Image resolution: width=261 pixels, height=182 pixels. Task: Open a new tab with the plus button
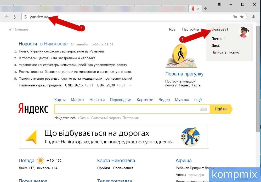click(x=206, y=9)
